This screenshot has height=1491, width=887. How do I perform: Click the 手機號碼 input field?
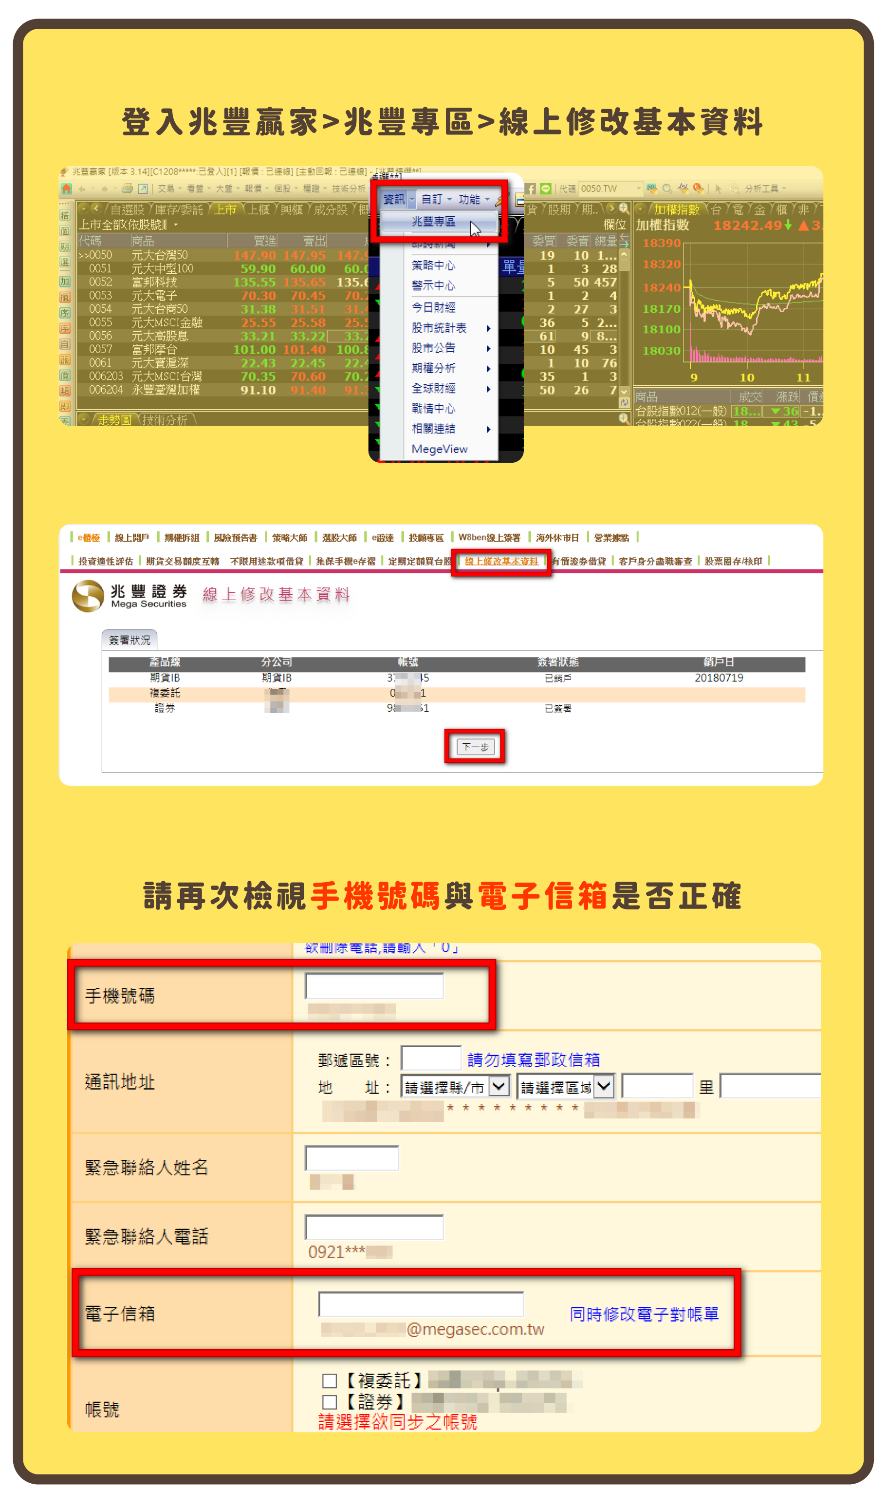tap(374, 985)
